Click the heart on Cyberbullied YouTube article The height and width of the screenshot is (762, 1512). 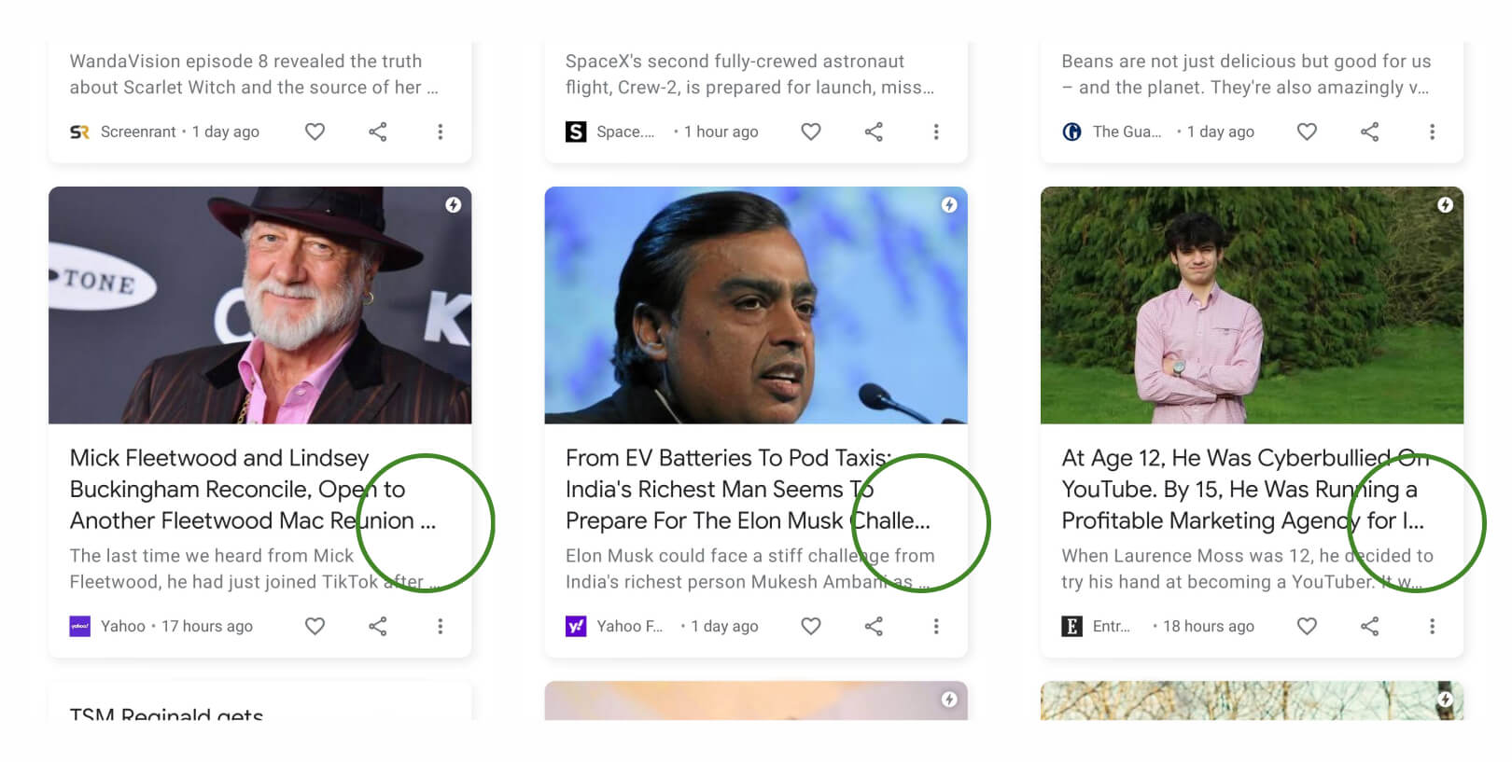point(1307,626)
